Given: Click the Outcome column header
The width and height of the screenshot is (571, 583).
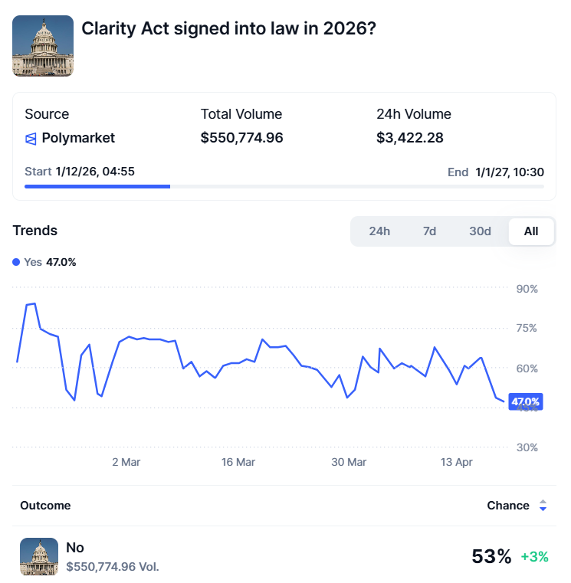Looking at the screenshot, I should [x=45, y=506].
